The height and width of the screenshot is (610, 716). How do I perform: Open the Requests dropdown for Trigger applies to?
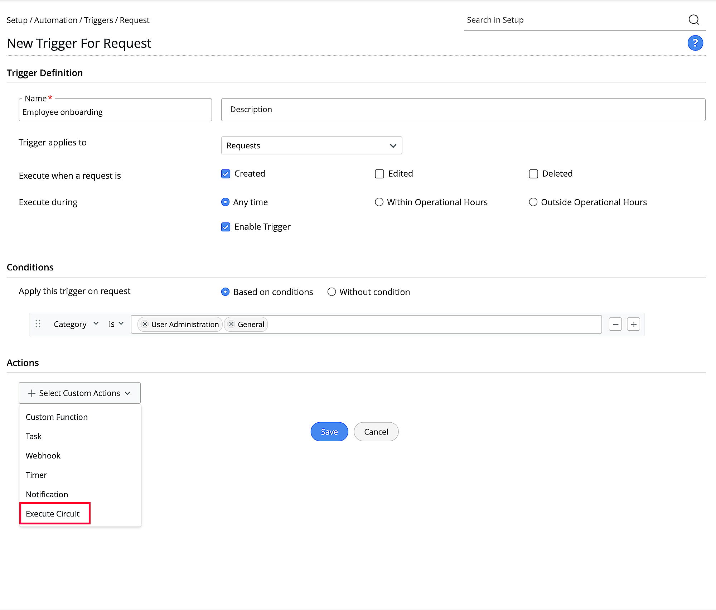311,146
